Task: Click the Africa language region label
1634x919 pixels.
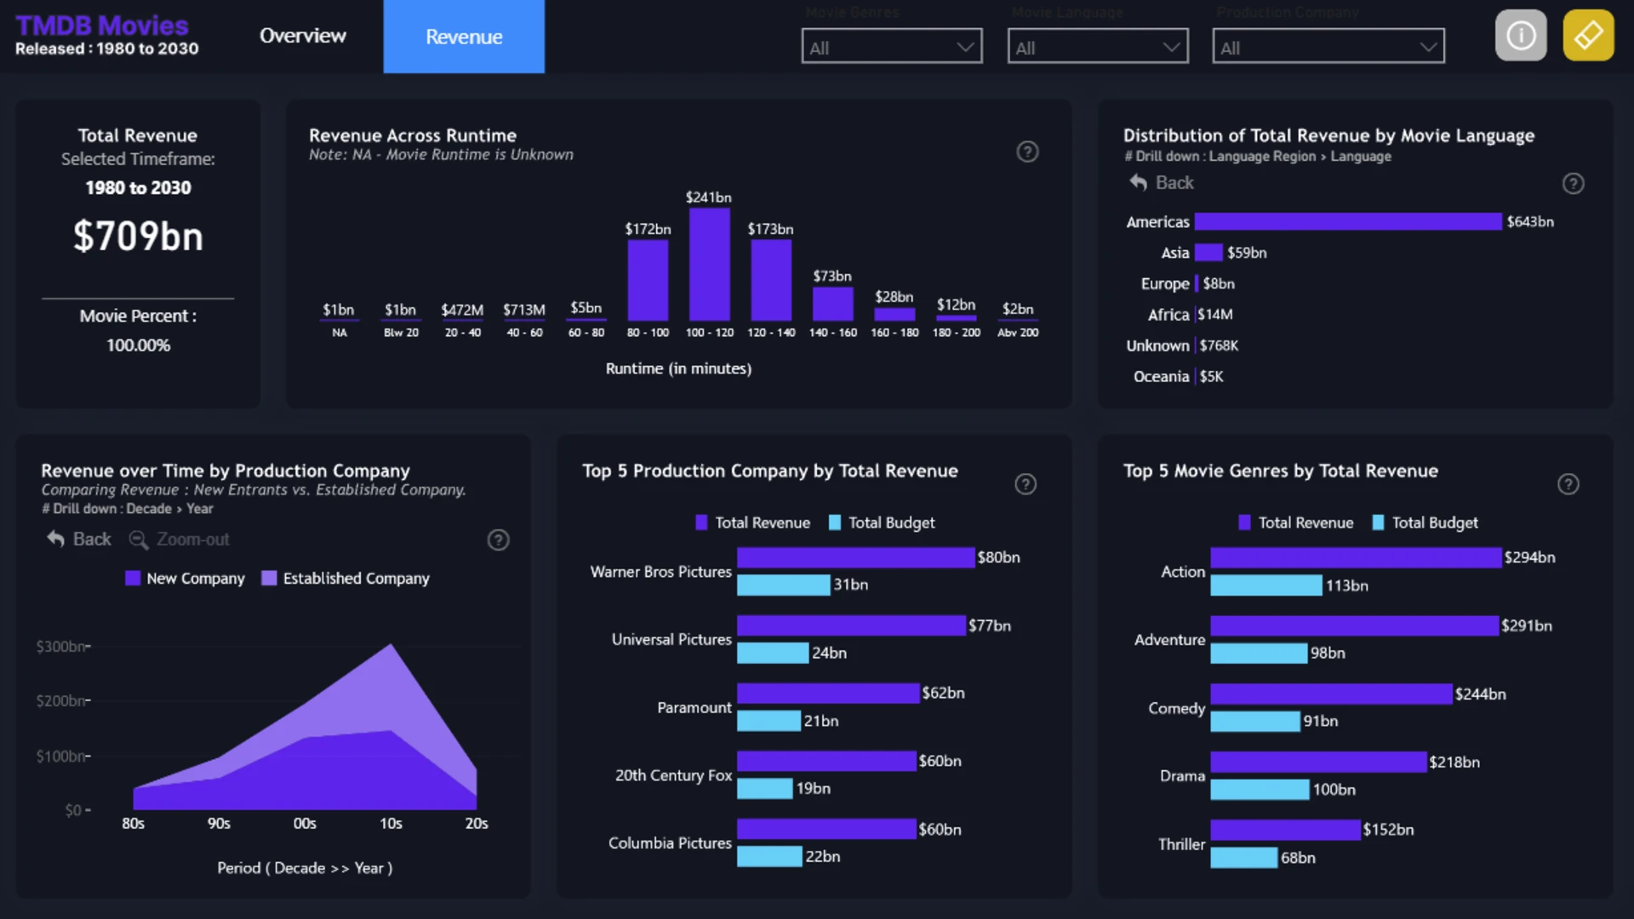Action: point(1168,315)
